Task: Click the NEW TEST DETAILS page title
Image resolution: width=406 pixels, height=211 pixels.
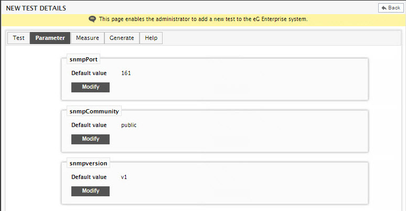Action: pyautogui.click(x=36, y=8)
